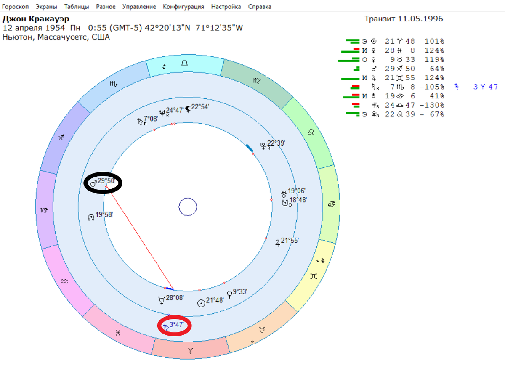Select Jupiter glyph at 21°55' in chart
This screenshot has height=368, width=505.
pos(278,242)
